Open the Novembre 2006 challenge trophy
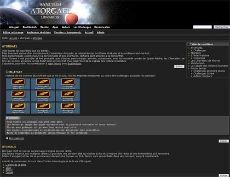Screen dimensions: 230x177 click(43, 84)
